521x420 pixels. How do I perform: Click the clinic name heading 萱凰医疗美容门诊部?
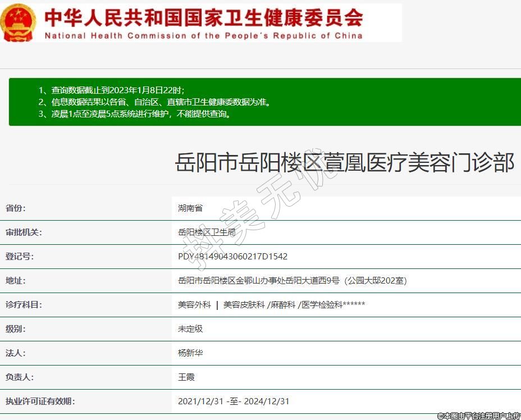point(345,163)
